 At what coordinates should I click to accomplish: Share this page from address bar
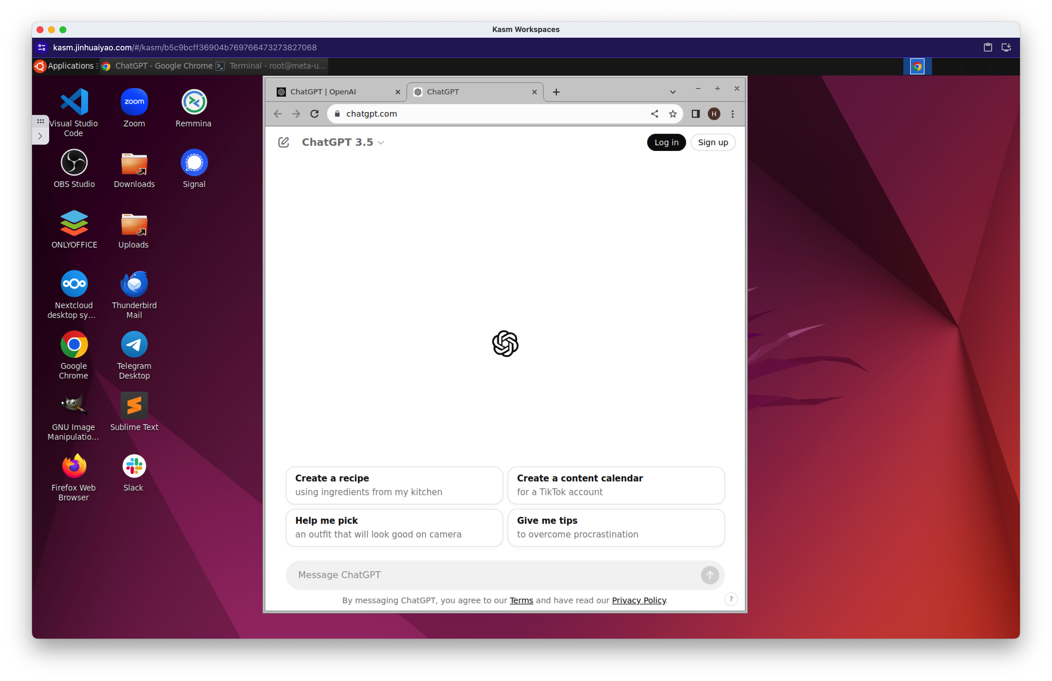[654, 114]
